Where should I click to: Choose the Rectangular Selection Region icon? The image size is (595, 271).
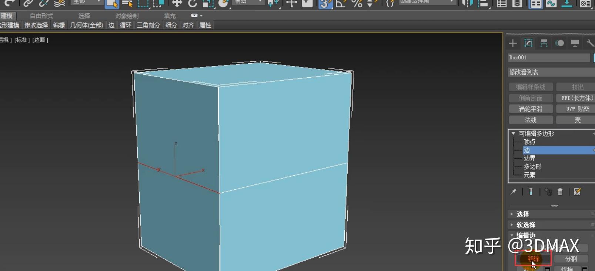143,3
